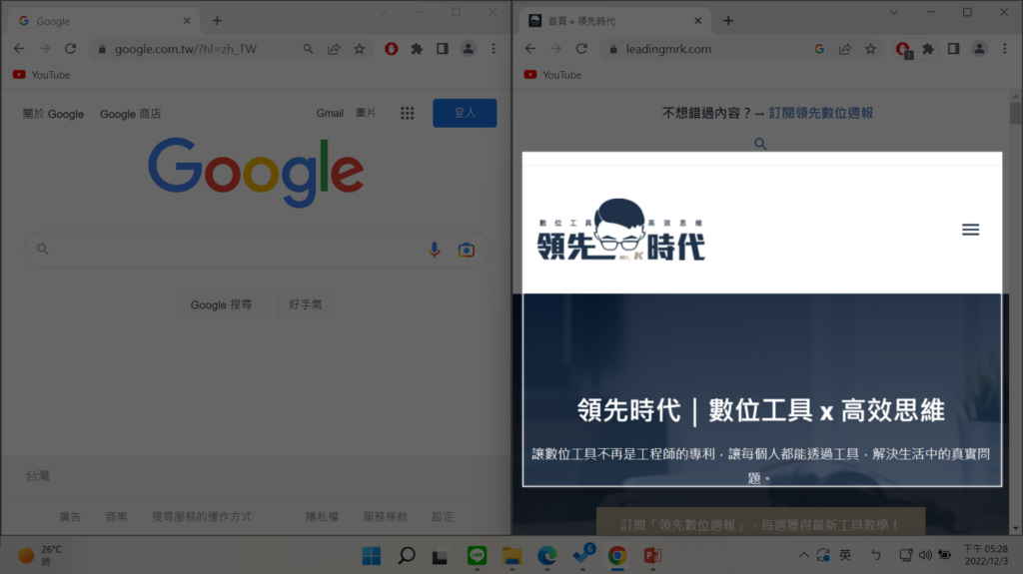Reload the leadingmrk.com page

coord(581,49)
